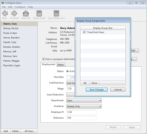The image size is (147, 134).
Task: Click the Configure Users title bar icon
Action: tap(3, 3)
